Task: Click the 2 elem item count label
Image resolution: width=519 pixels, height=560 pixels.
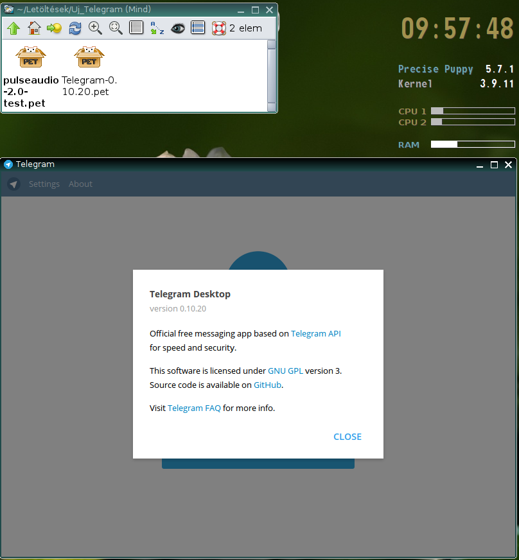Action: [x=245, y=28]
